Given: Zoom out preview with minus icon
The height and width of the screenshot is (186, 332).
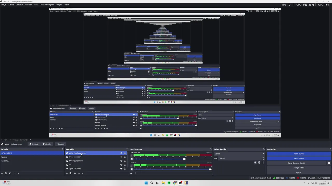Looking at the screenshot, I should tap(2, 140).
